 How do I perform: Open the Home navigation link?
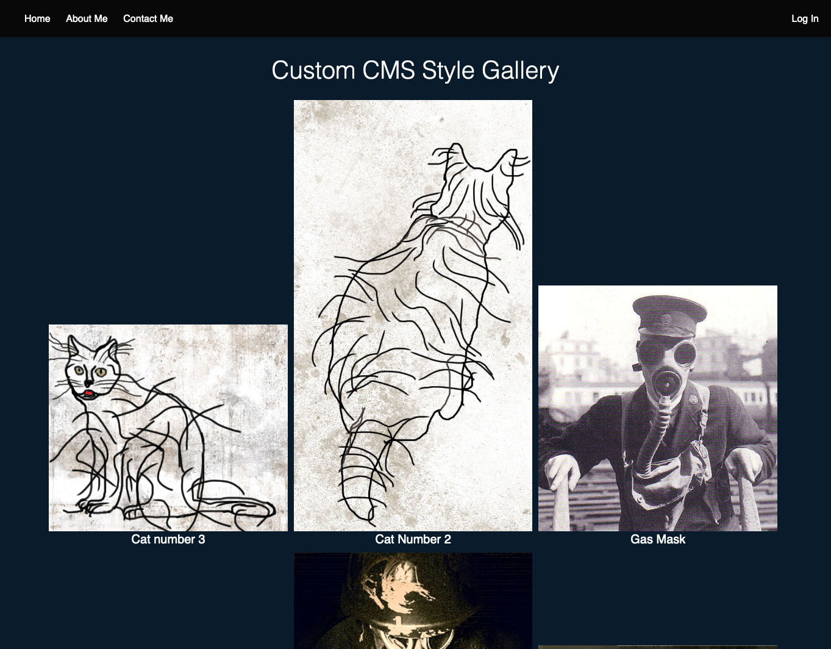(x=37, y=19)
